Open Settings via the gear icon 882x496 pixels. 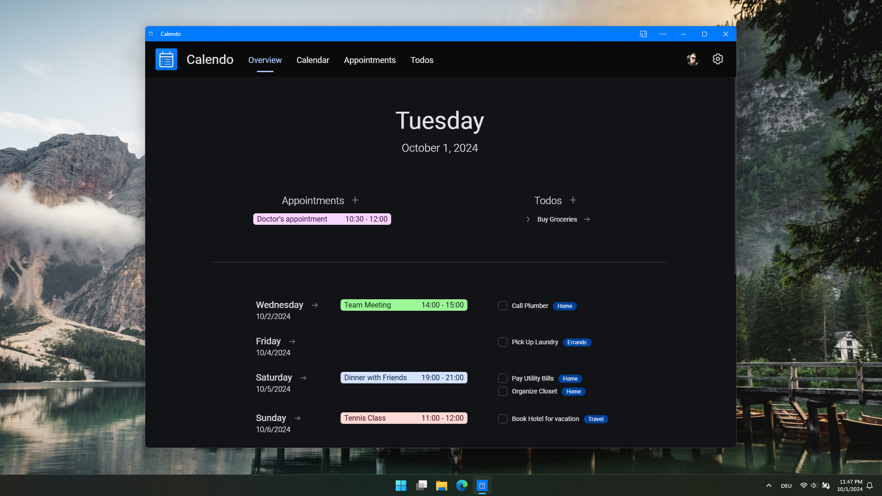pyautogui.click(x=717, y=59)
